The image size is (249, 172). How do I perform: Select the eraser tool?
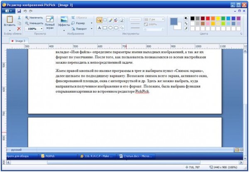coord(122,20)
